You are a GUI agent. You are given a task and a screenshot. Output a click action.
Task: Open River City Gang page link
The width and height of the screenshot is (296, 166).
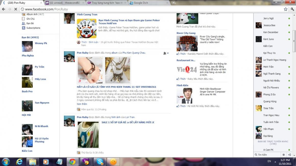(186, 33)
